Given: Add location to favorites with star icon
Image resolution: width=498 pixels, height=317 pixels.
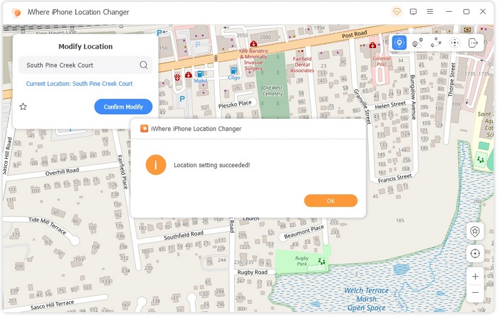Looking at the screenshot, I should click(23, 106).
